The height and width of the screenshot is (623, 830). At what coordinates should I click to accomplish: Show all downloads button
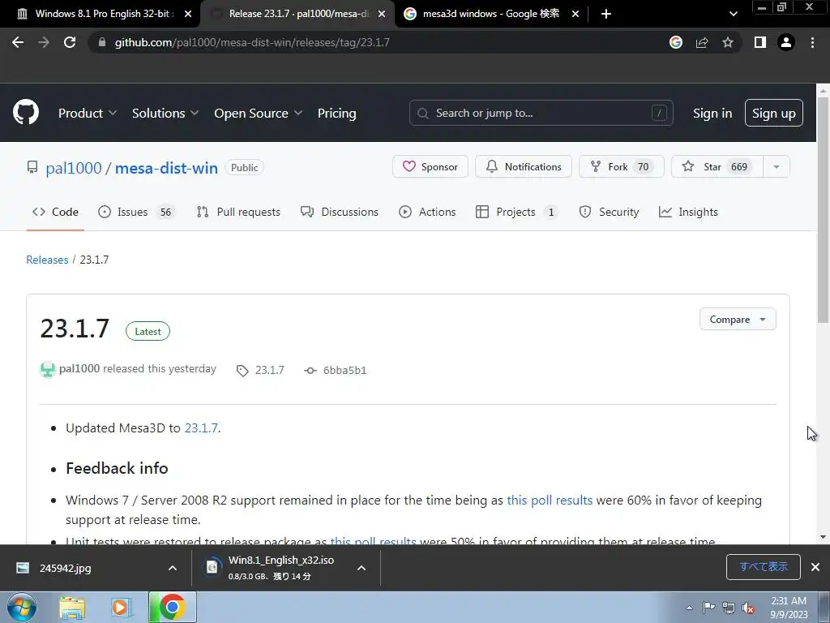pos(764,567)
